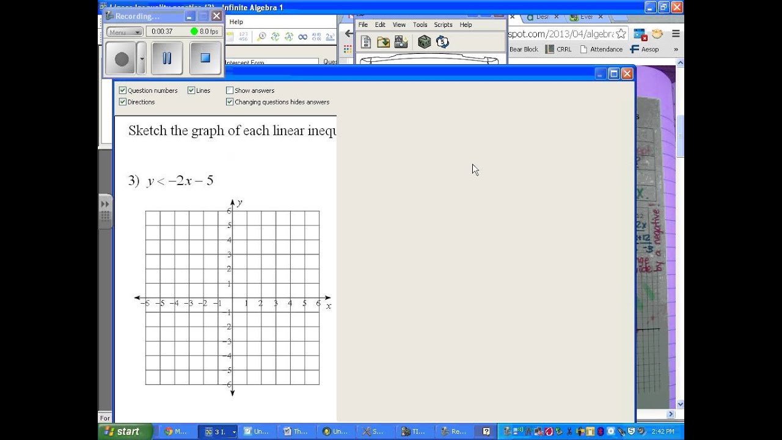Click the pufferfish extension icon in Chrome
782x440 pixels.
pos(657,34)
